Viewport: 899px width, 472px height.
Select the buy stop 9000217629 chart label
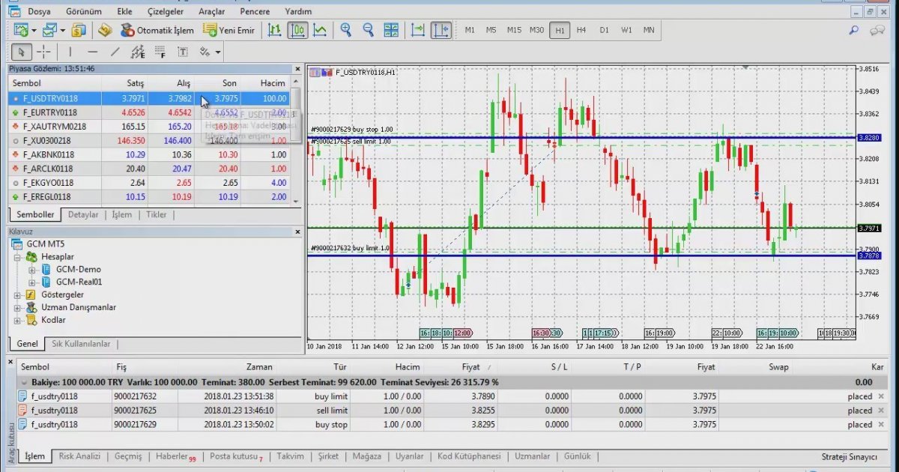[351, 130]
